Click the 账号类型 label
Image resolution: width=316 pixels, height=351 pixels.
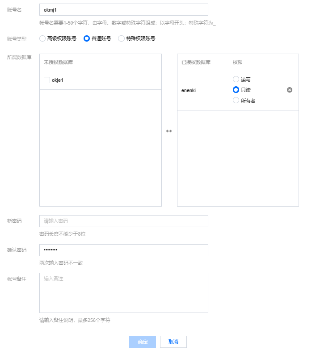coord(17,39)
